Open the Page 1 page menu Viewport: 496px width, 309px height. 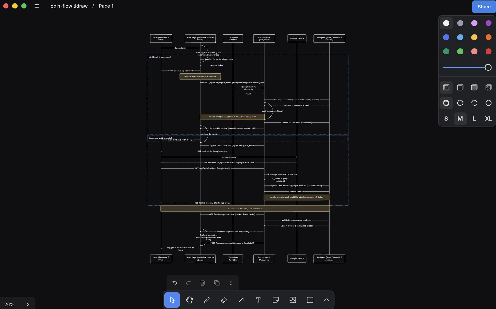[106, 6]
